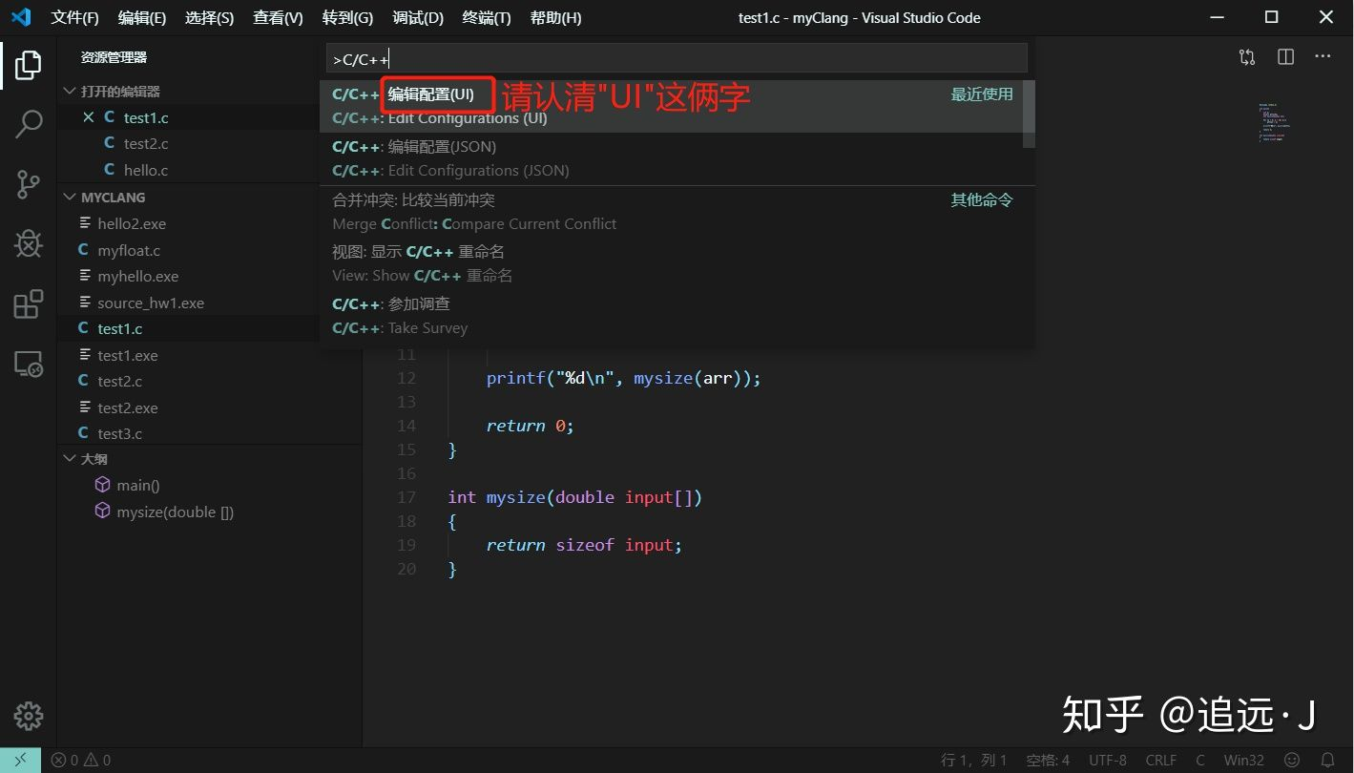
Task: Click the remote window indicator in status bar
Action: point(20,761)
